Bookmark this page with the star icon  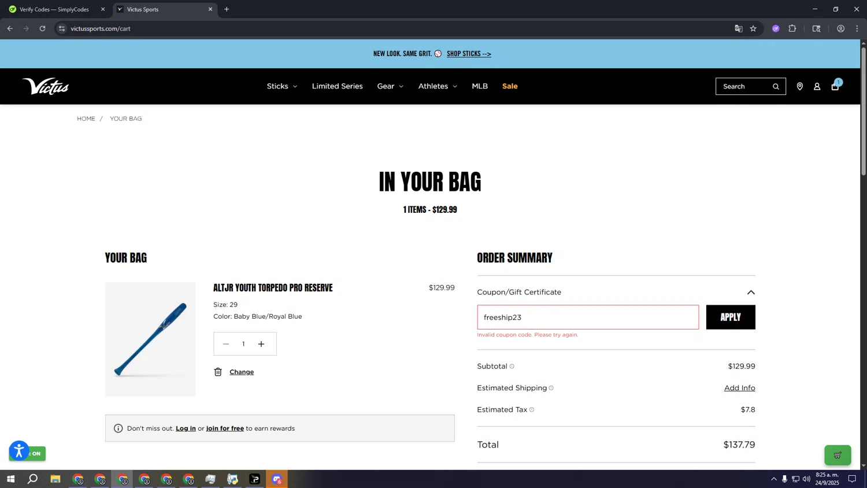tap(753, 28)
